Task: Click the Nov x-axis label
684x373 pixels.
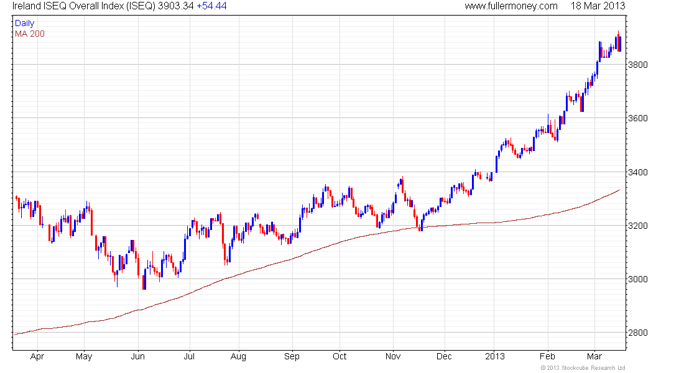Action: coord(393,356)
